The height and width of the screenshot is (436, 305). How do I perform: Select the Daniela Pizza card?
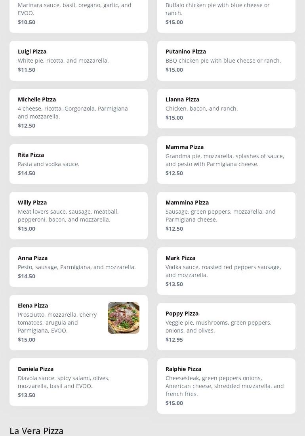click(x=78, y=382)
